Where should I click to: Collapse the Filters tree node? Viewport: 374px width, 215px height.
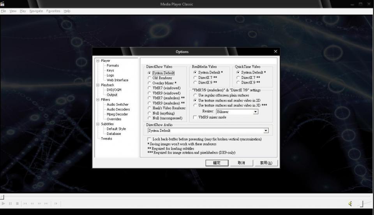pyautogui.click(x=98, y=100)
